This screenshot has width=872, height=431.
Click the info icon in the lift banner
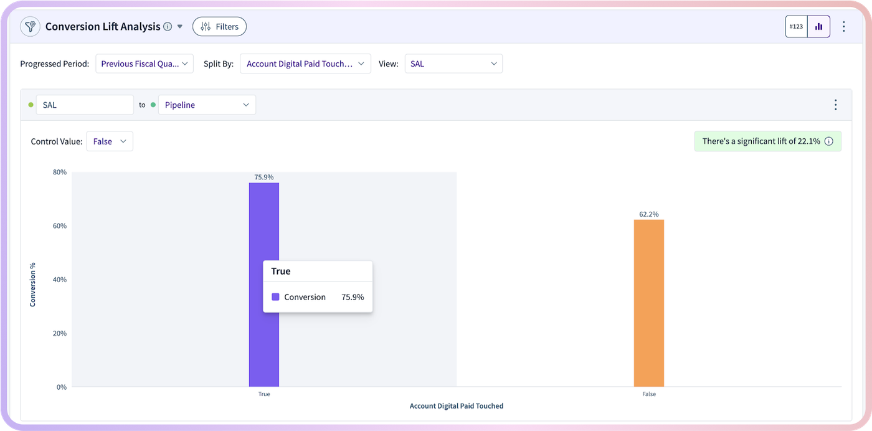[x=829, y=141]
